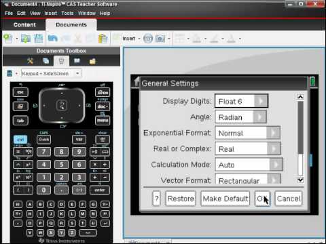
Task: Click the Make Default button
Action: (x=225, y=199)
